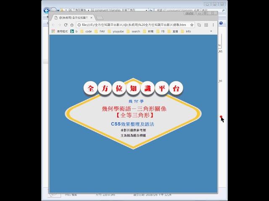Open the 應用程式 apps shortcut
This screenshot has height=201, width=269.
61,31
